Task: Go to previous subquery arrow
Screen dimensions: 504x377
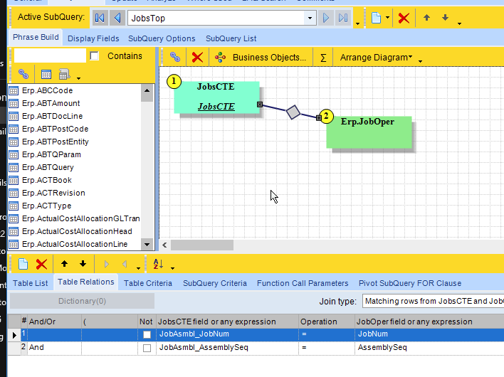Action: tap(117, 18)
